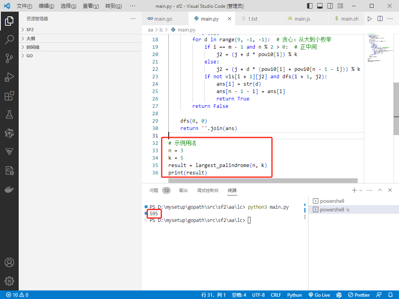Viewport: 399px width, 299px height.
Task: Change indentation via 空格: 4
Action: point(239,295)
